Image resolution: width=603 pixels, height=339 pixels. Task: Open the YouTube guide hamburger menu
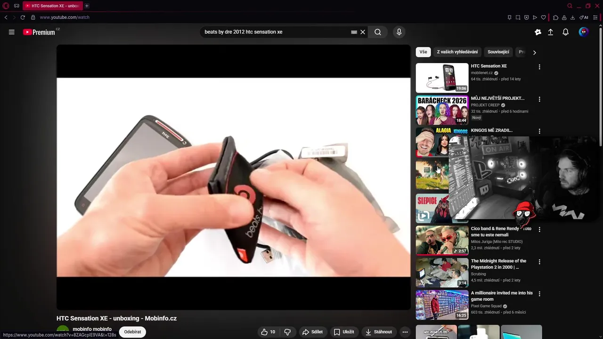coord(12,32)
